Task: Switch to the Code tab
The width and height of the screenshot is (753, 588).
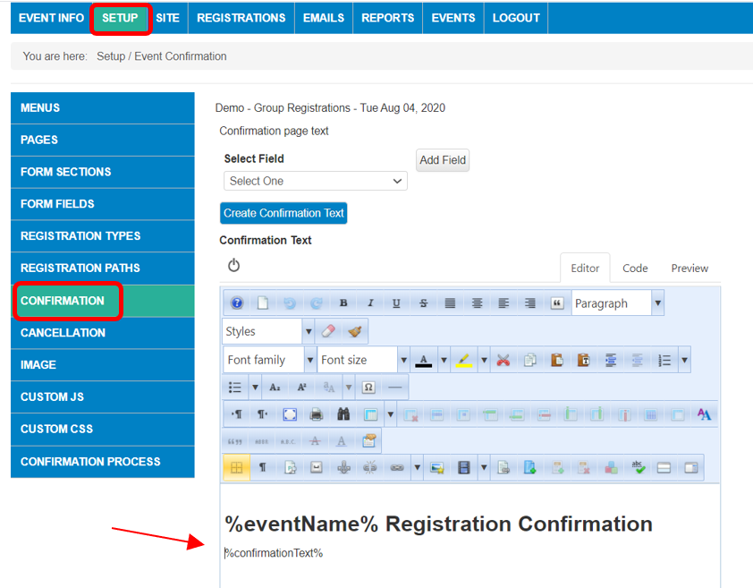Action: (x=635, y=268)
